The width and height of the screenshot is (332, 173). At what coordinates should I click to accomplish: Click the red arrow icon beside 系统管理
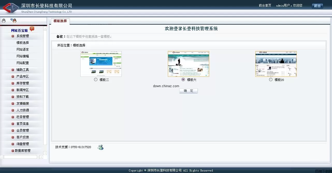pos(13,36)
